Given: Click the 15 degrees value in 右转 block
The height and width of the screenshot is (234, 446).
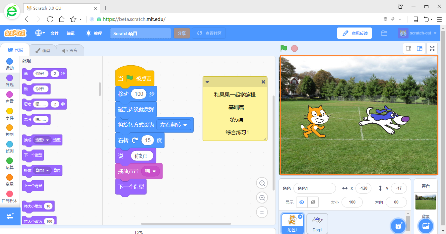Looking at the screenshot, I should (148, 140).
